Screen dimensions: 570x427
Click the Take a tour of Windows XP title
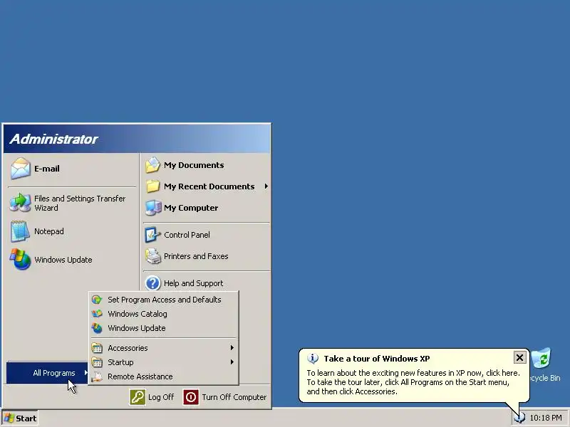pyautogui.click(x=377, y=359)
